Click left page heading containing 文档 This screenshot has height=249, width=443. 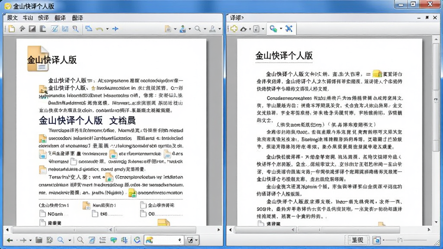click(x=87, y=121)
